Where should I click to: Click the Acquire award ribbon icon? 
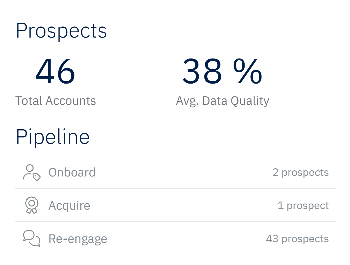tap(31, 206)
